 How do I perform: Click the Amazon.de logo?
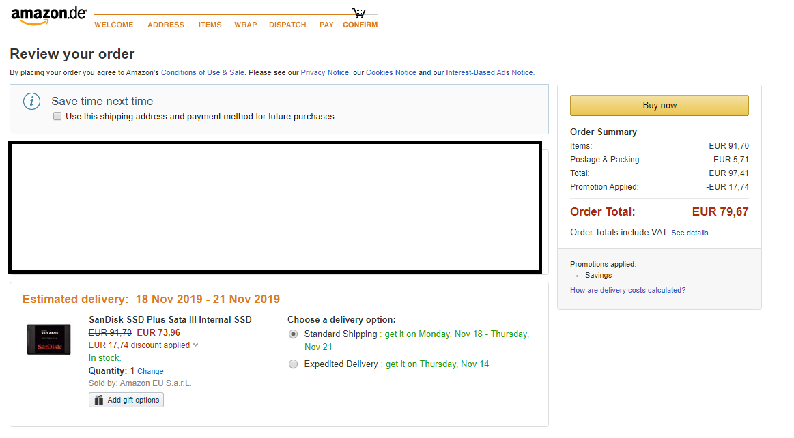(x=48, y=15)
